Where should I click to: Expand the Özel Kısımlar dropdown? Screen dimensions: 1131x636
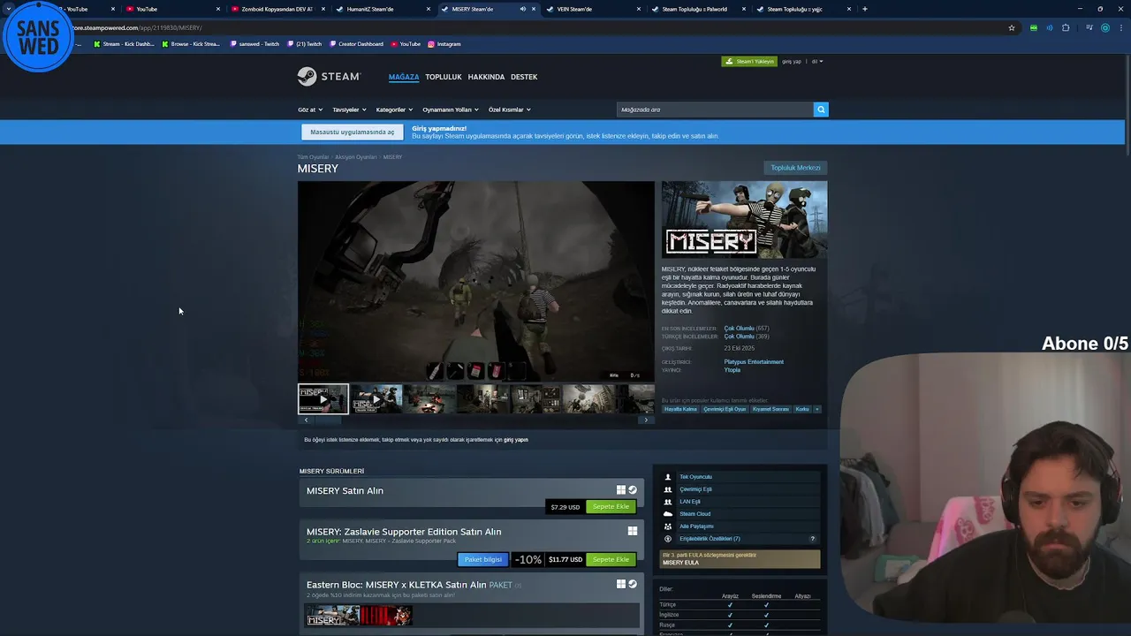(x=510, y=110)
